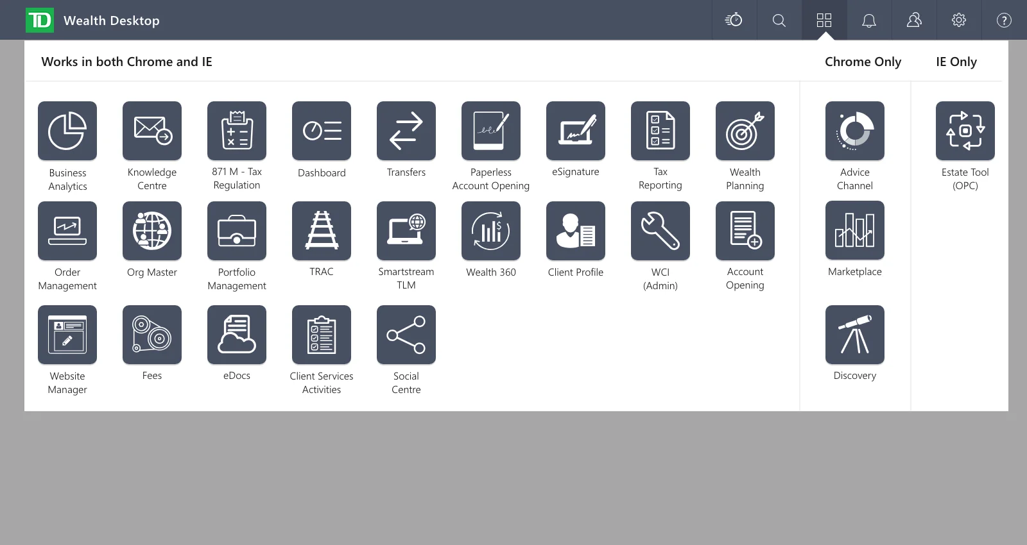Launch Portfolio Management

click(x=237, y=231)
